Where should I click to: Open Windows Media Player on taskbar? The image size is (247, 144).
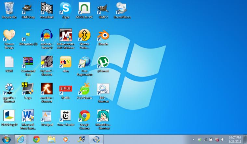[66, 139]
